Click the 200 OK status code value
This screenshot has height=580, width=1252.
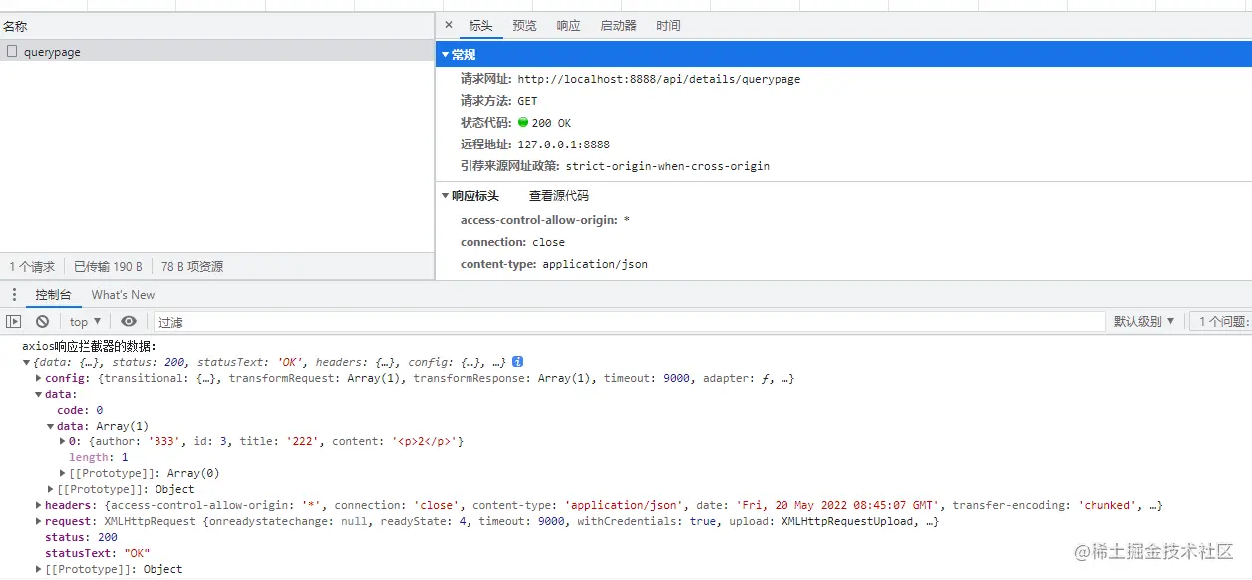(x=551, y=123)
